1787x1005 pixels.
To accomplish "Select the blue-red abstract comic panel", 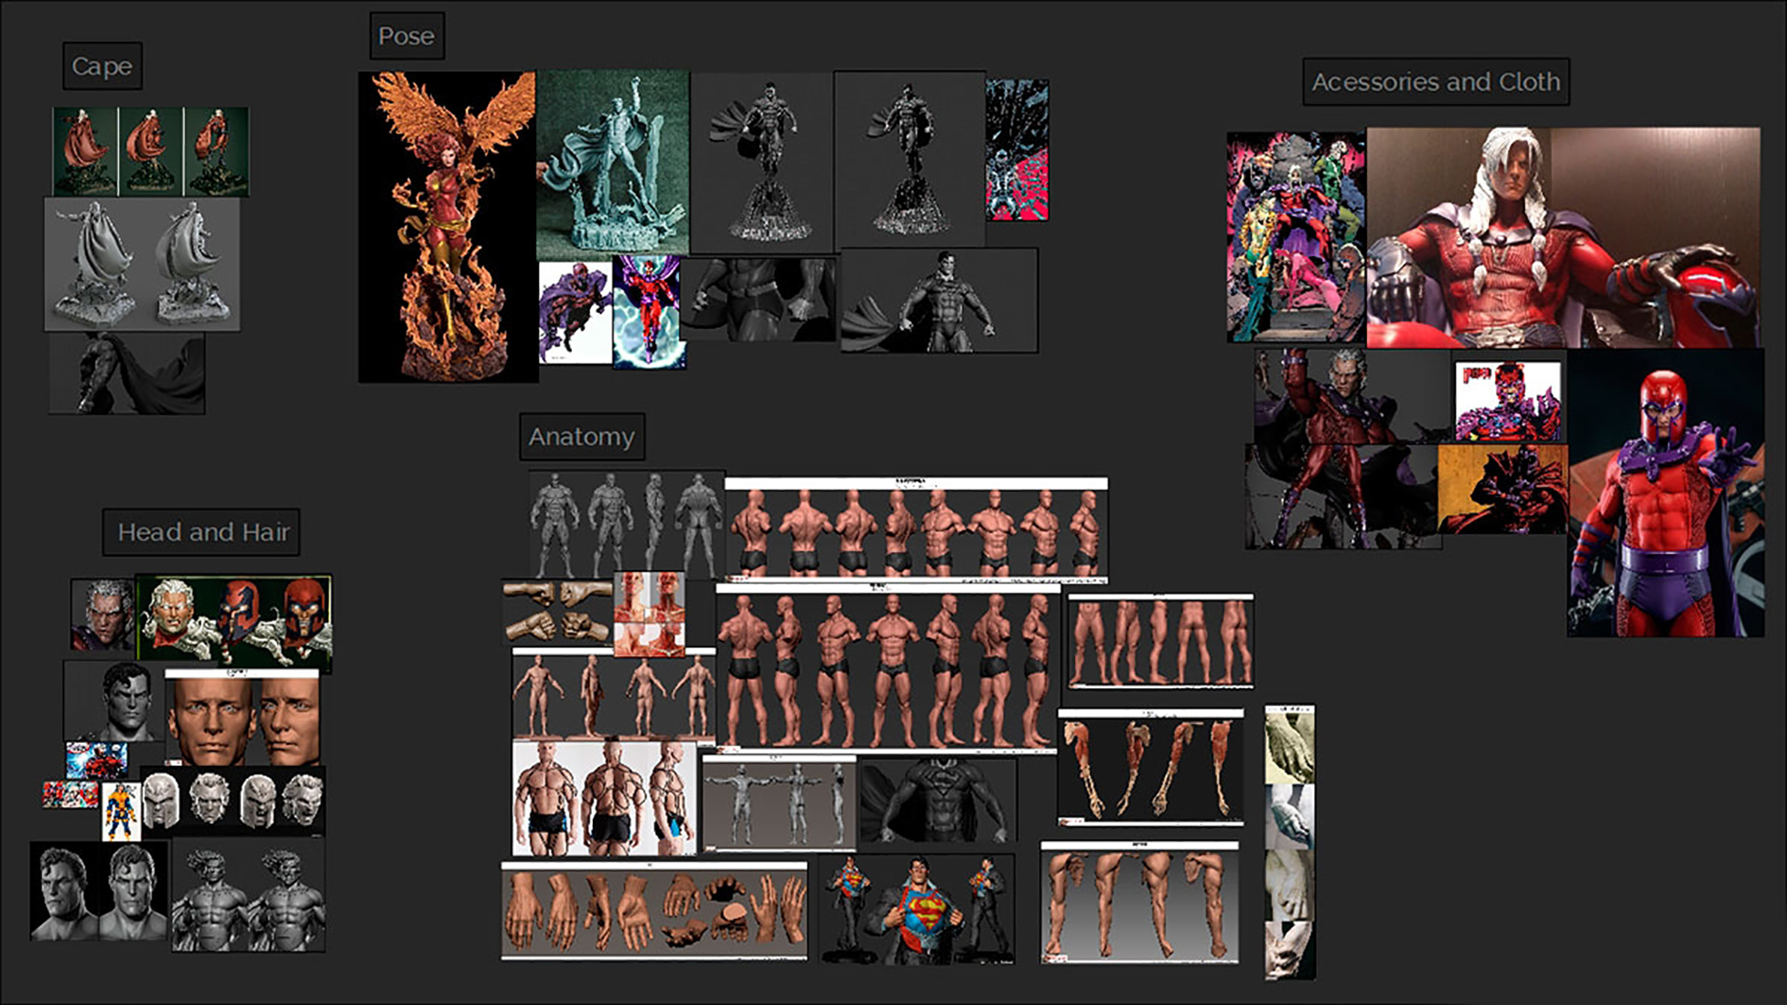I will [x=1016, y=149].
